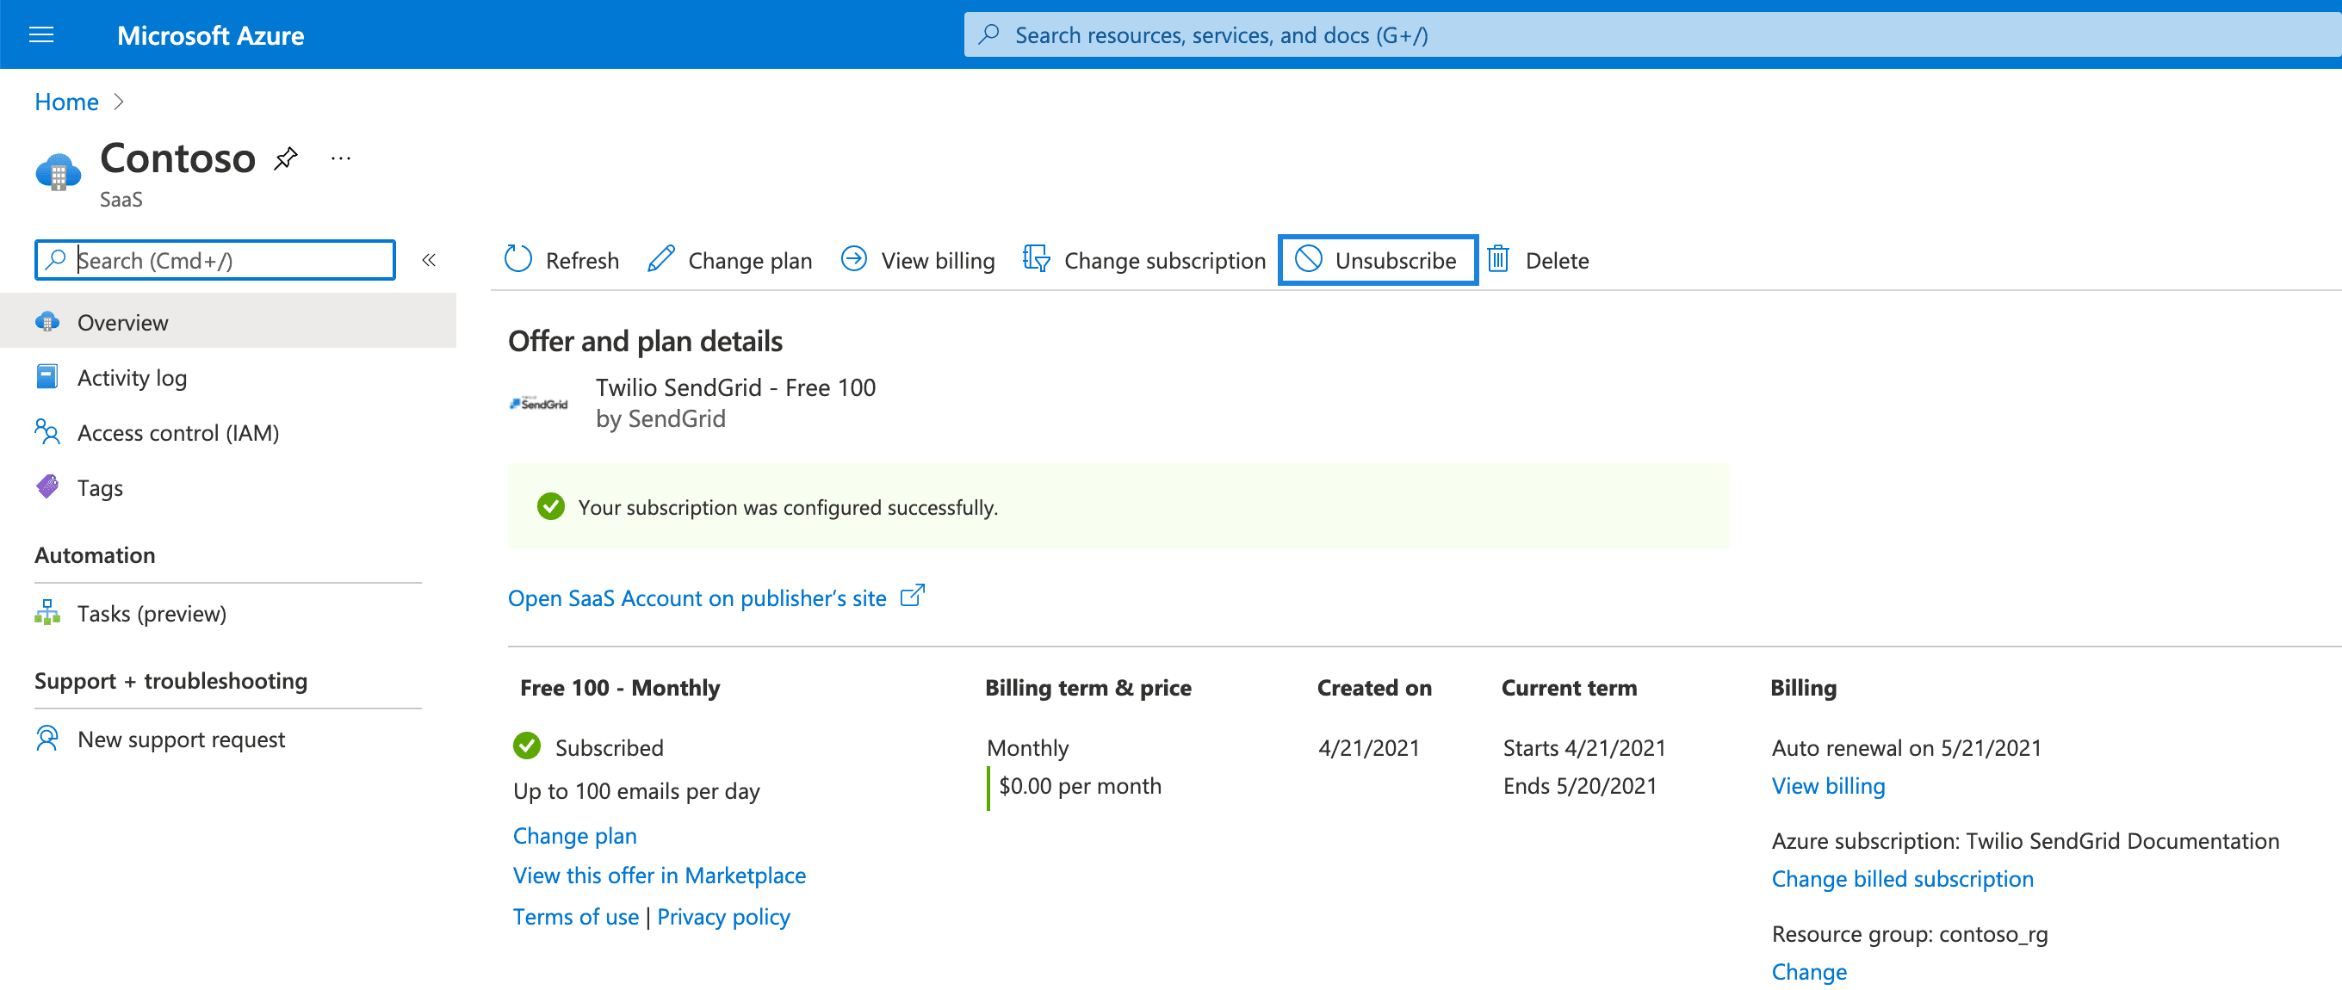The image size is (2342, 990).
Task: Select the Change subscription icon
Action: (x=1035, y=259)
